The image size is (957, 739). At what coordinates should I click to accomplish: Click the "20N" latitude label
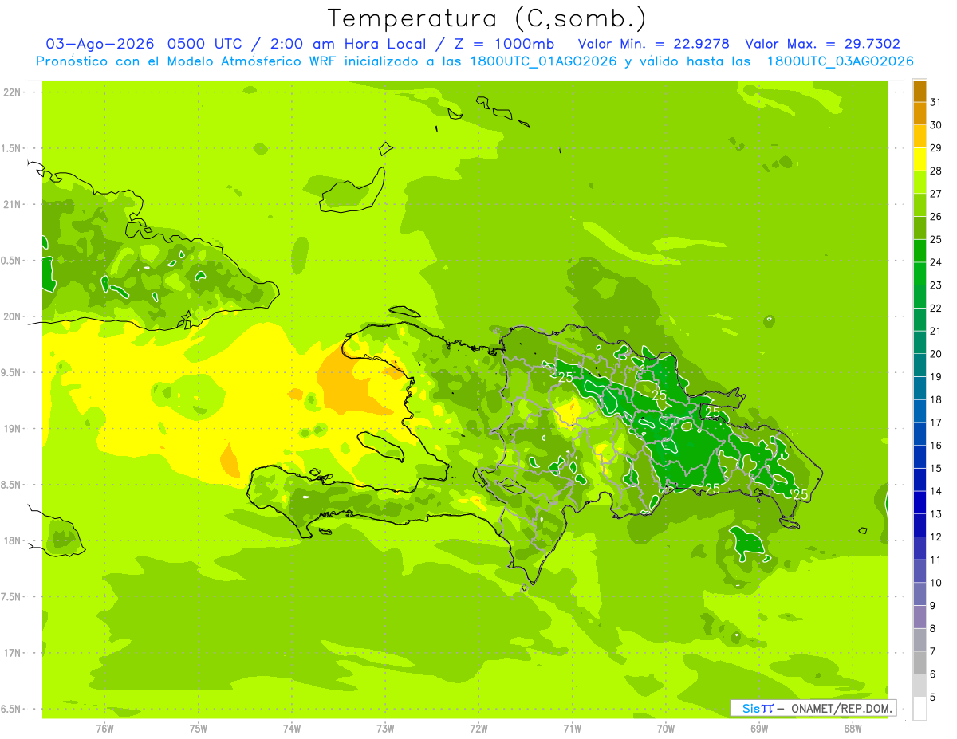[x=11, y=316]
